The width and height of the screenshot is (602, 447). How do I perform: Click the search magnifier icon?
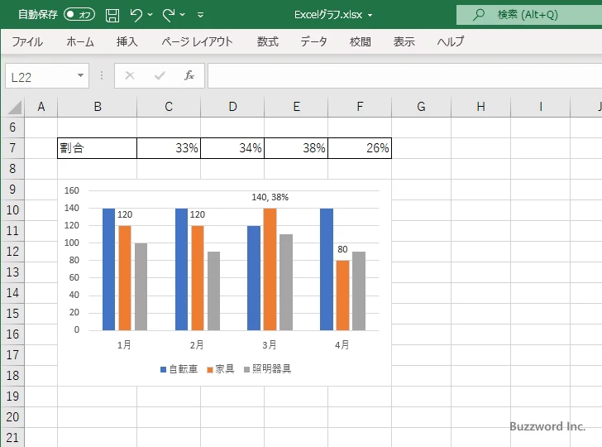478,15
